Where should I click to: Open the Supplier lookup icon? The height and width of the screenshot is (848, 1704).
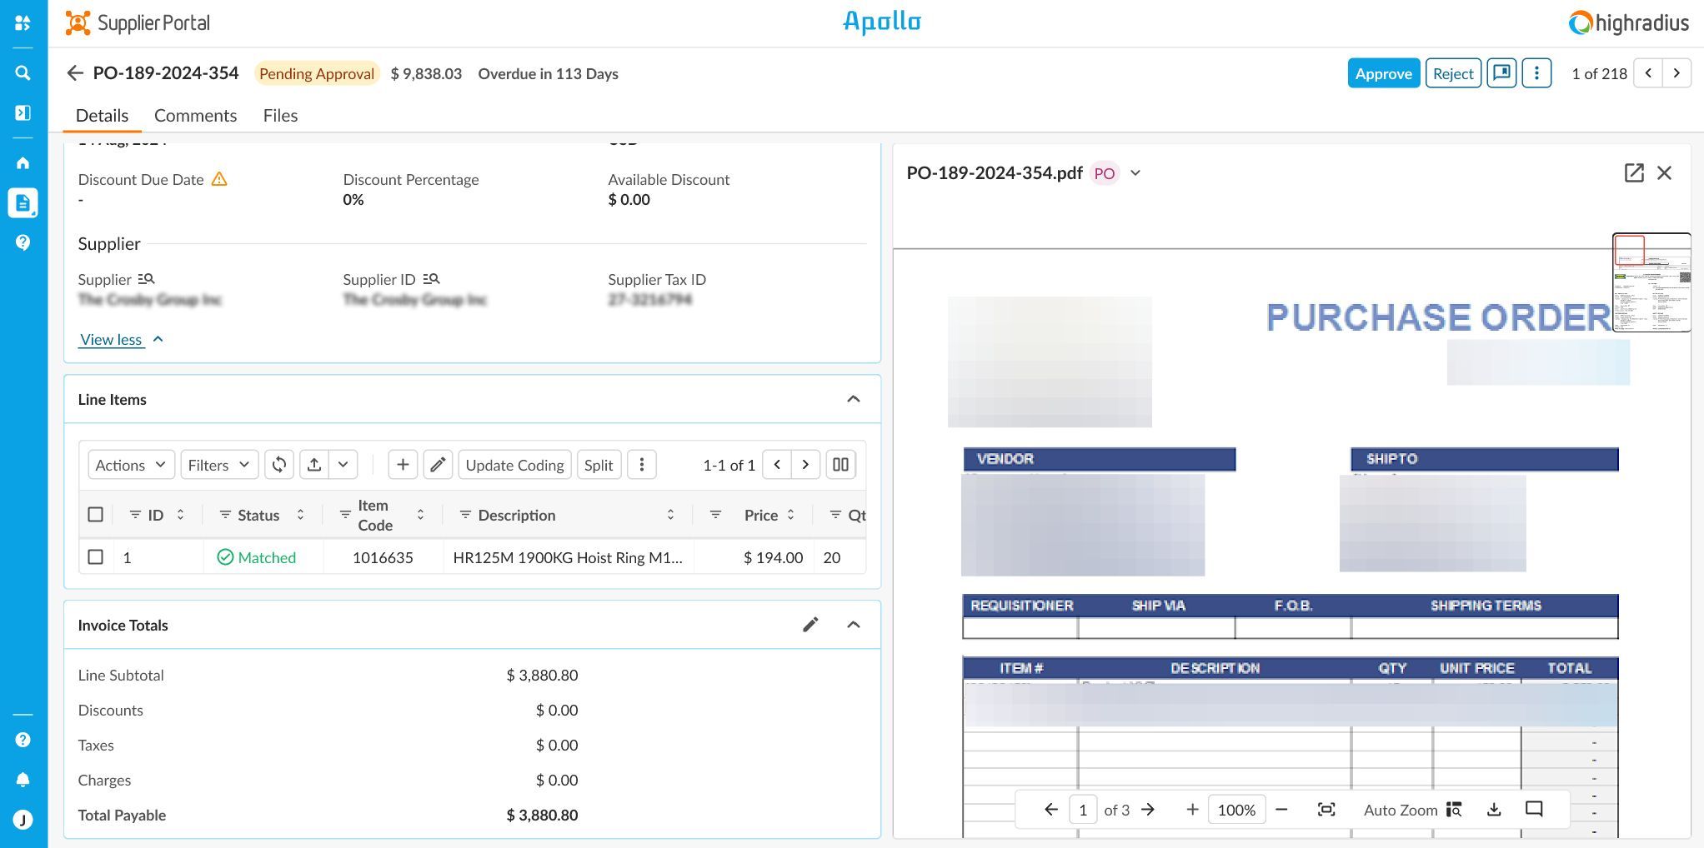pyautogui.click(x=146, y=279)
